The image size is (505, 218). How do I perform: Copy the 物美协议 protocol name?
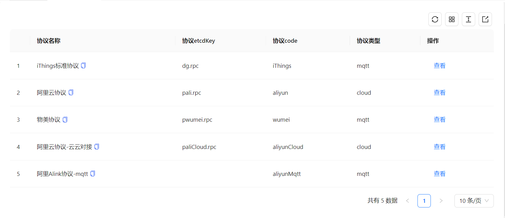point(65,120)
